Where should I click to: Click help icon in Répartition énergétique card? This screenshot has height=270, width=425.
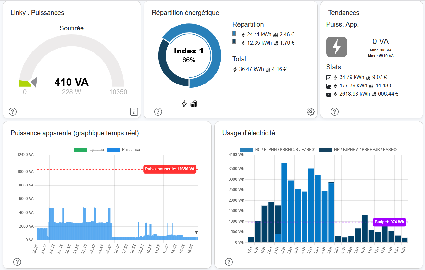(x=158, y=112)
